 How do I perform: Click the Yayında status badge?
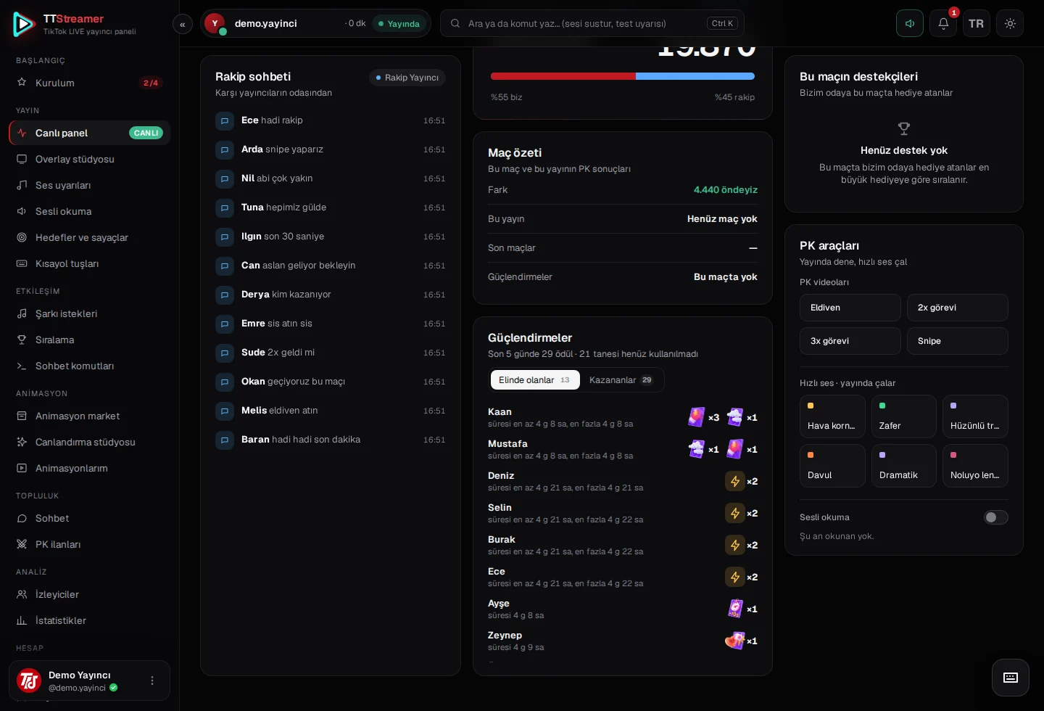tap(399, 24)
